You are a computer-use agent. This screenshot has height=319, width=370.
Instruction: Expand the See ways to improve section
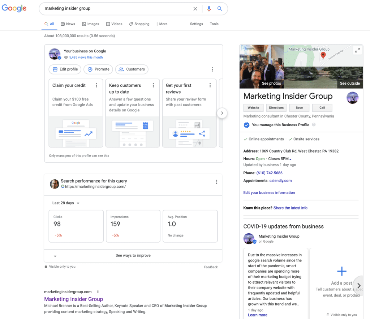click(133, 255)
